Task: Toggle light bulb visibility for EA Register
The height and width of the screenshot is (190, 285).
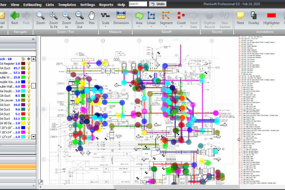Action: tap(30, 63)
